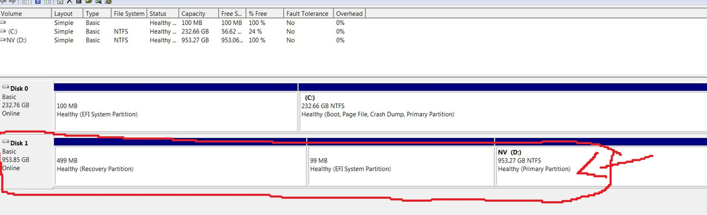Sort by the % Free column header
This screenshot has height=215, width=707.
pyautogui.click(x=265, y=13)
